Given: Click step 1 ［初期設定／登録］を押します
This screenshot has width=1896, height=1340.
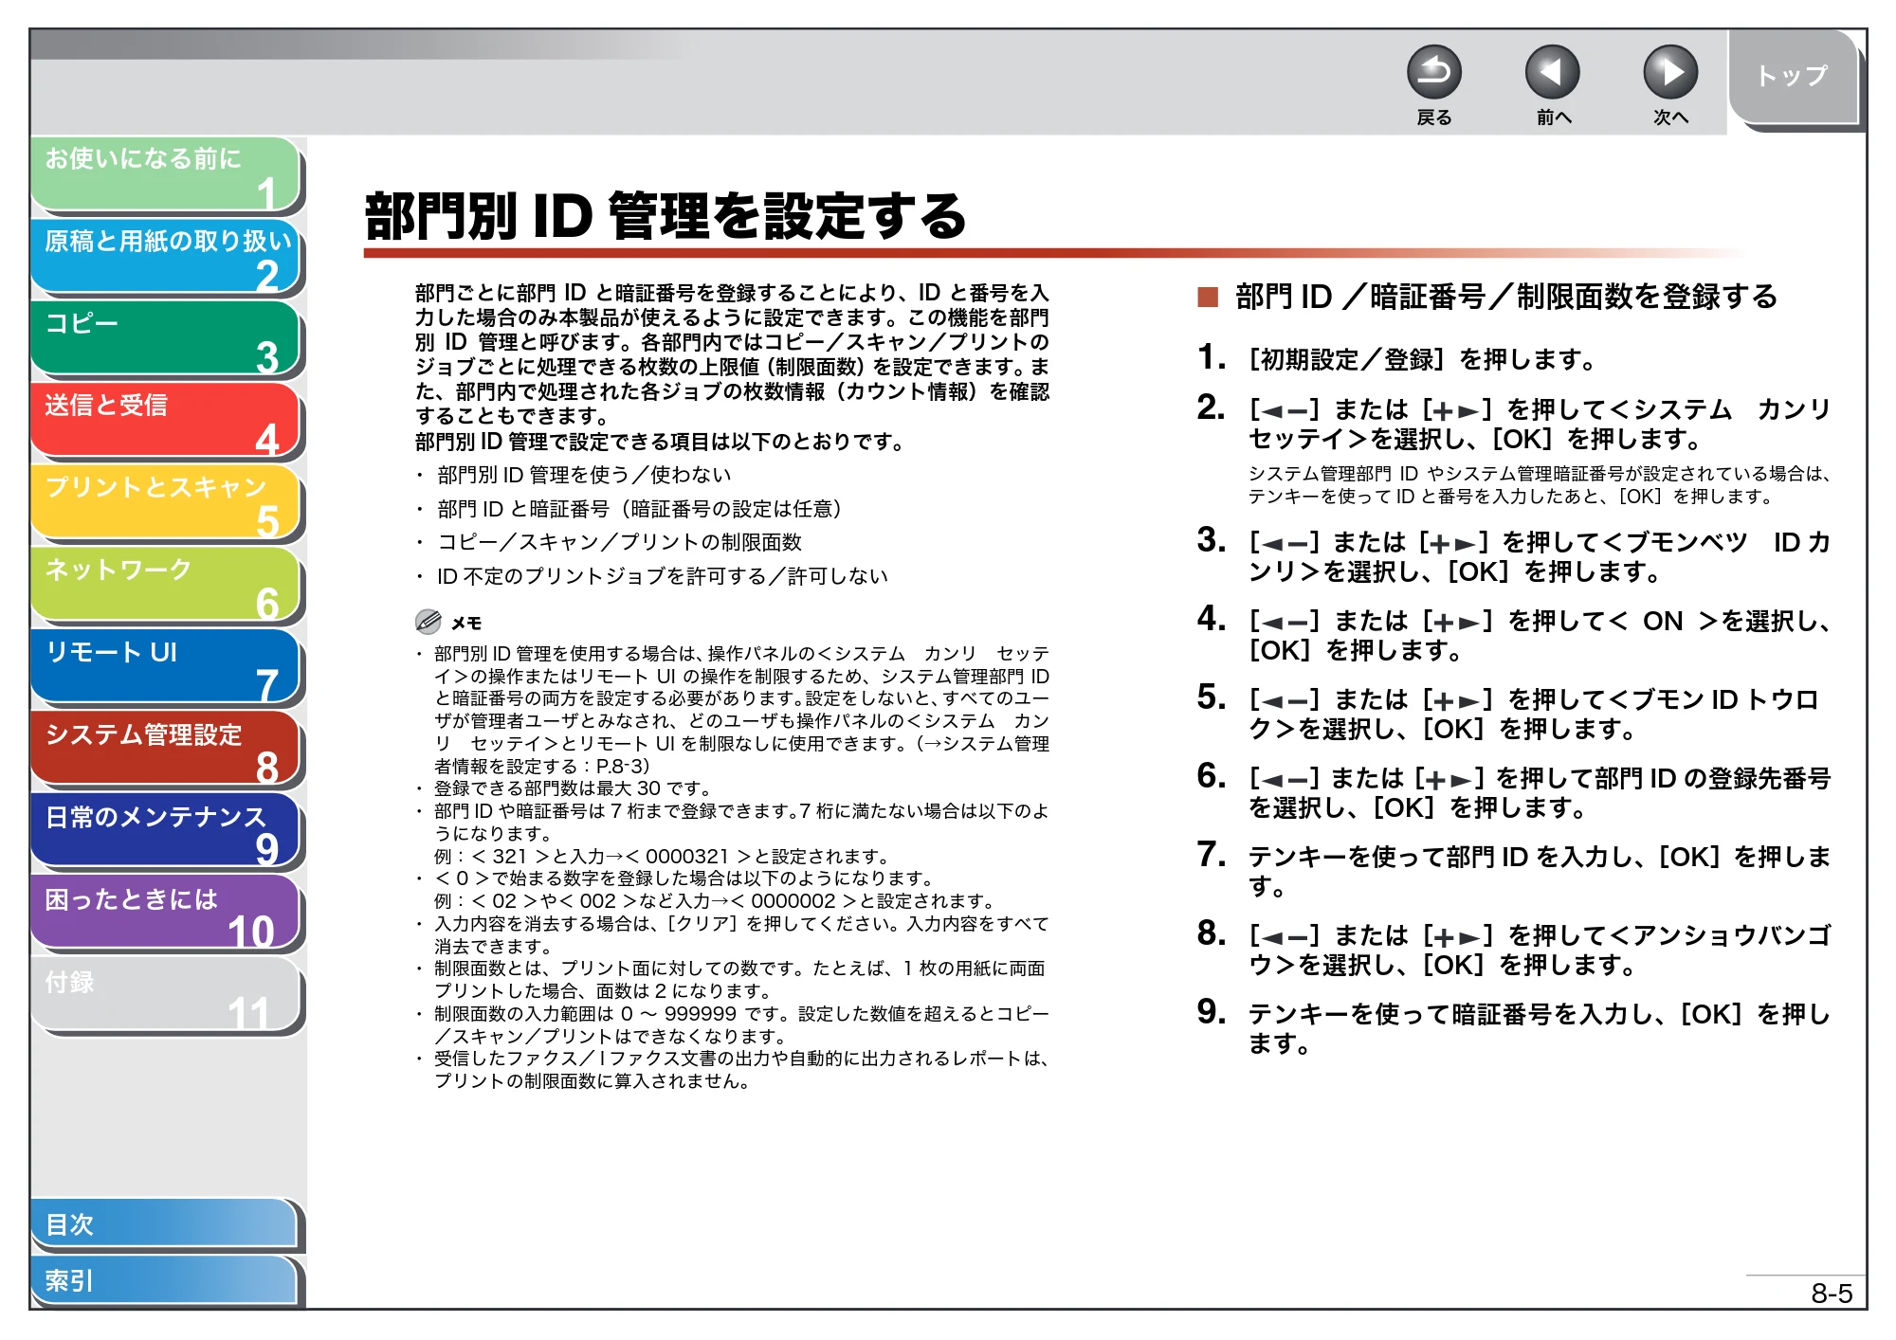Looking at the screenshot, I should click(1423, 360).
